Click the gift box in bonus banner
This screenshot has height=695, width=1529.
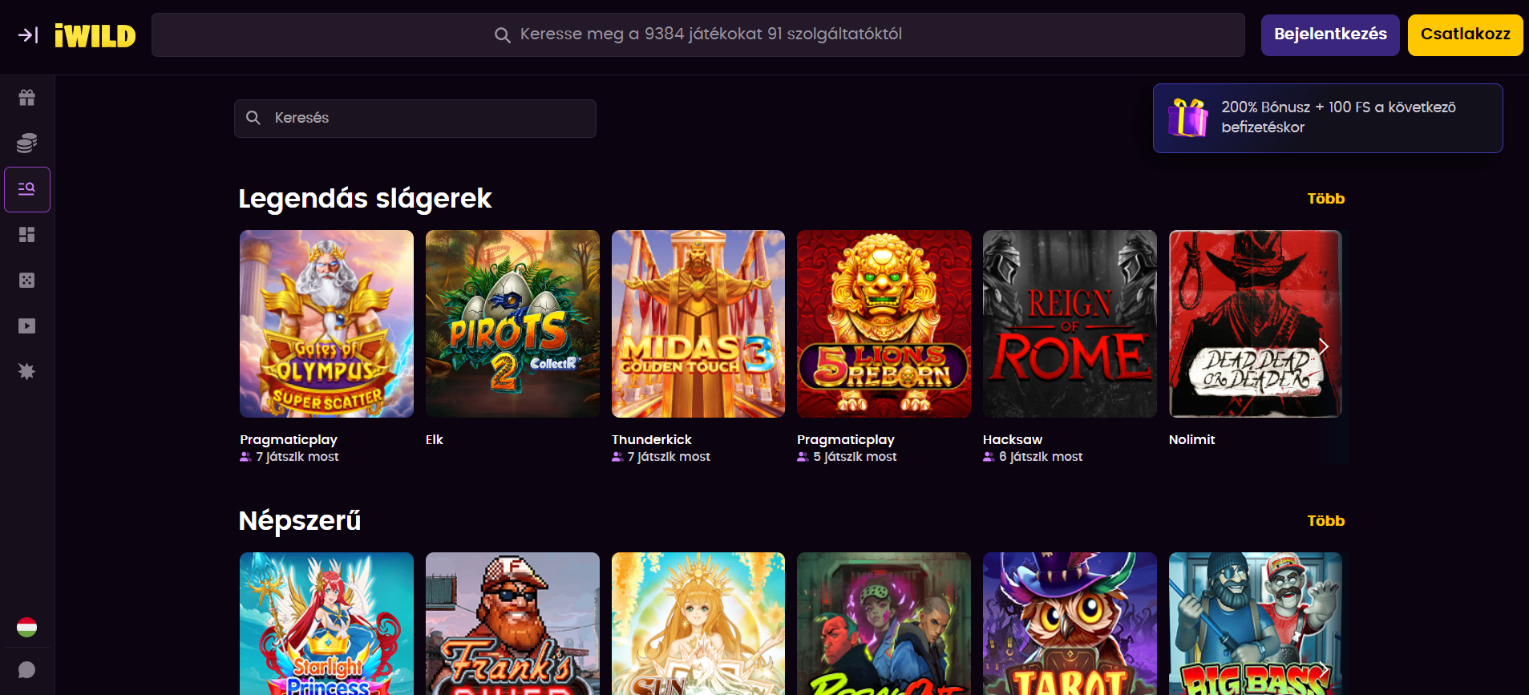coord(1188,118)
